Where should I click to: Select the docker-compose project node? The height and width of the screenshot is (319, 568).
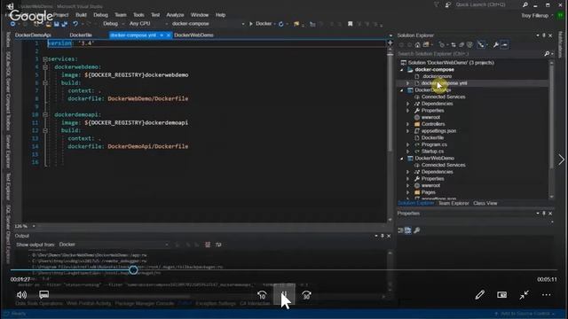click(x=434, y=69)
